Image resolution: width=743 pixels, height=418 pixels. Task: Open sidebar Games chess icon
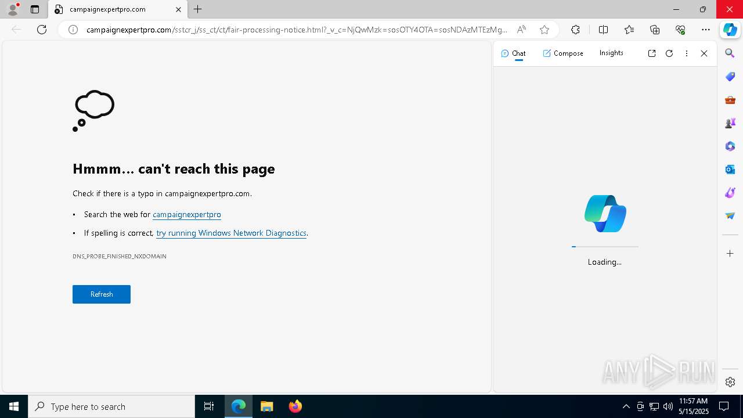[730, 123]
